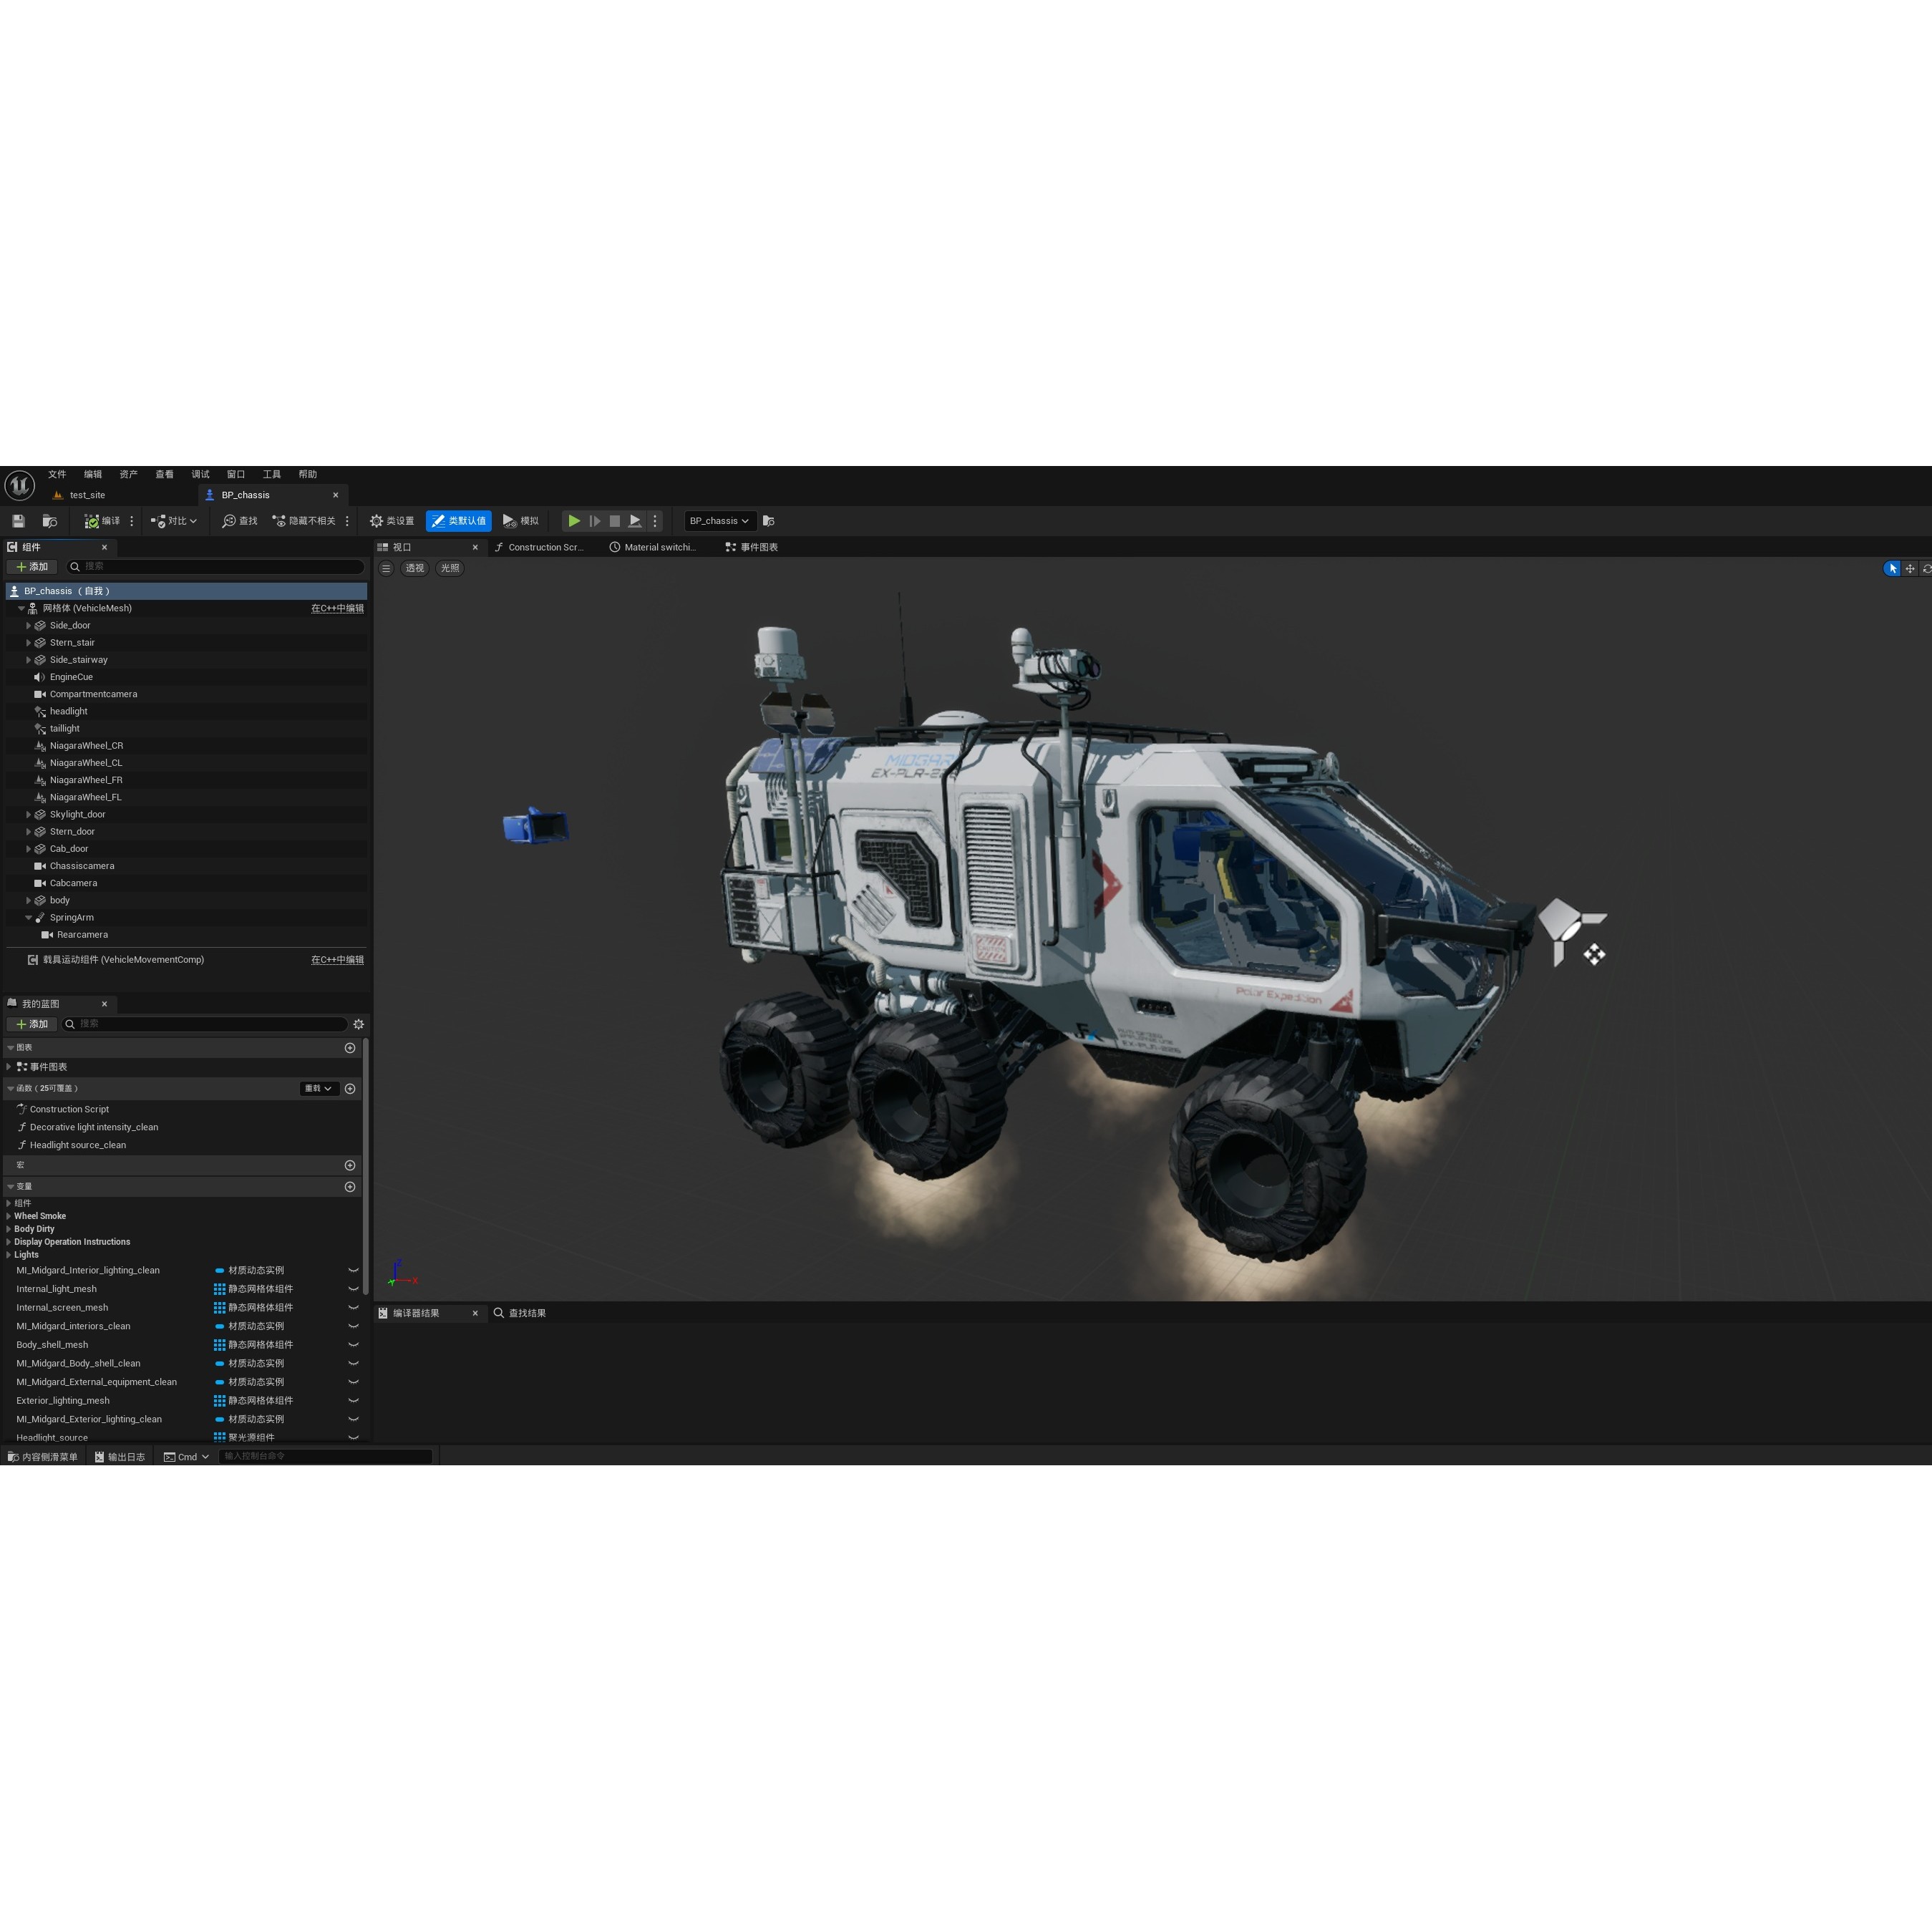Toggle the highlighted 类默认值 (Class Defaults) button
The image size is (1932, 1932).
pyautogui.click(x=459, y=520)
